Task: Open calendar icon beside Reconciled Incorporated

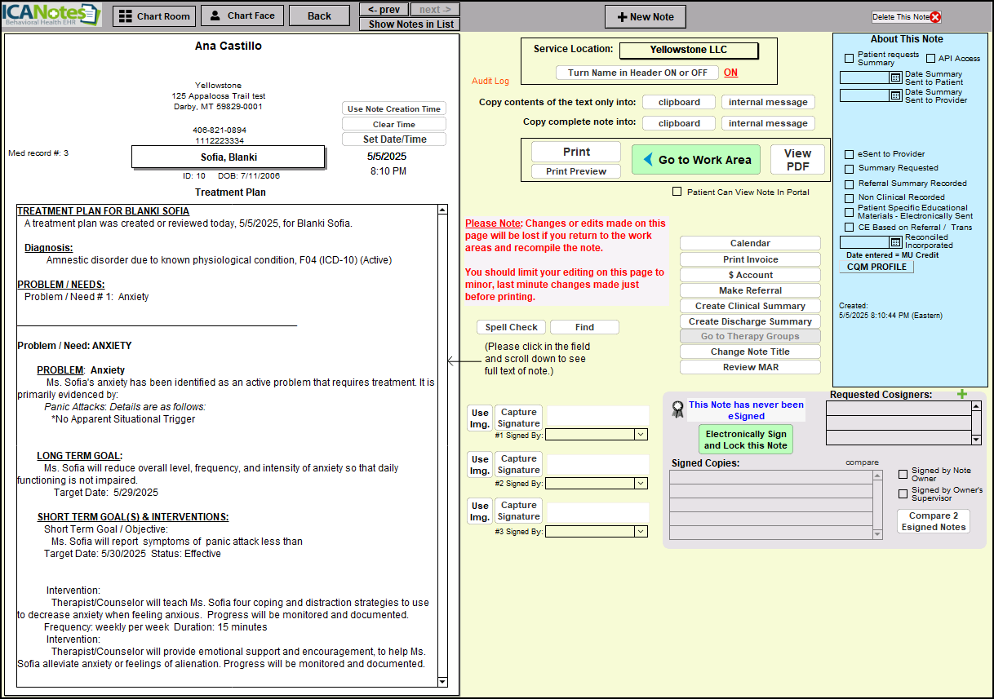Action: click(895, 242)
